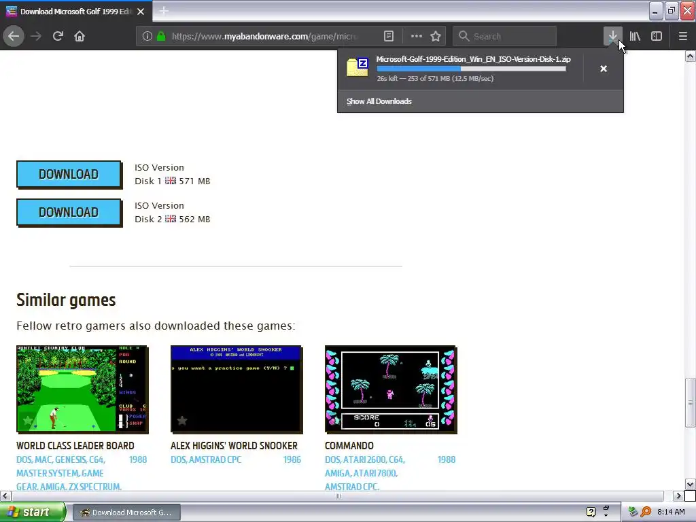Open the Firefox hamburger menu
Viewport: 696px width, 522px height.
[x=683, y=36]
